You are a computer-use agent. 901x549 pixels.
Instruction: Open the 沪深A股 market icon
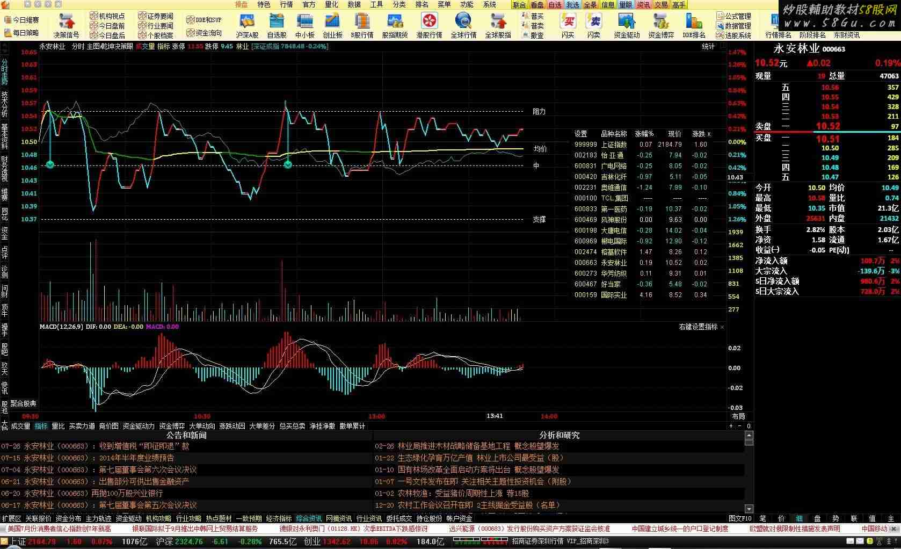coord(247,25)
